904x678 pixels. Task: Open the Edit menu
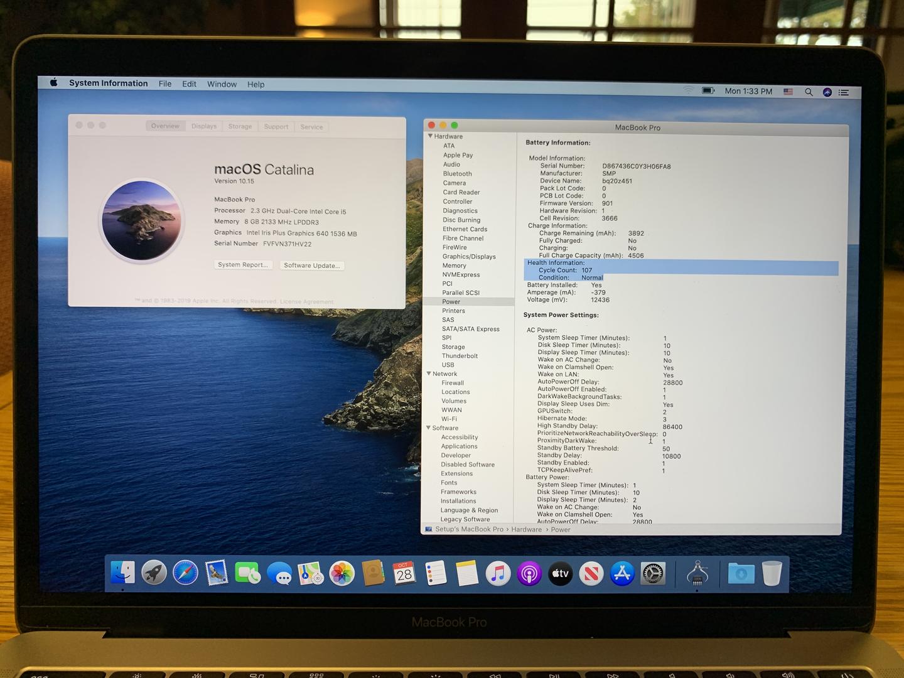click(190, 83)
